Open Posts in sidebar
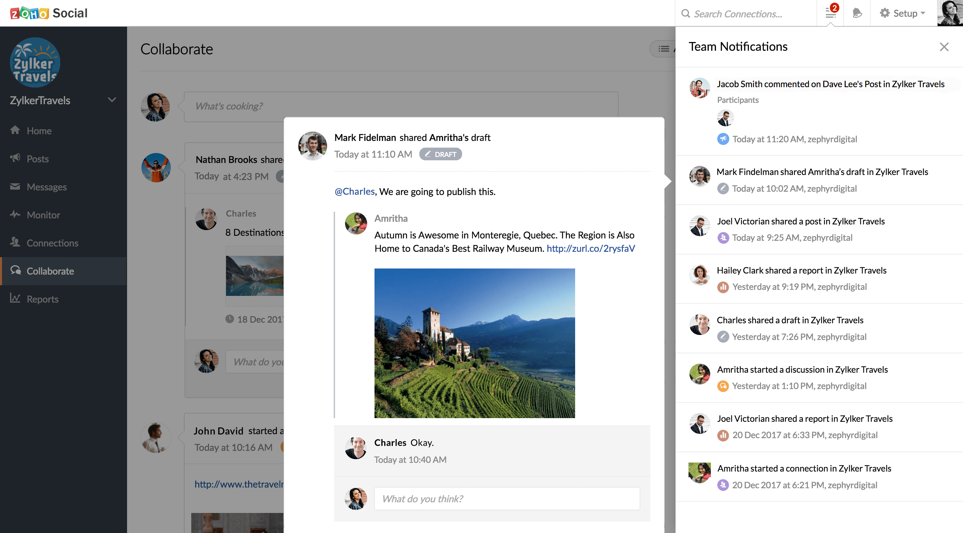The height and width of the screenshot is (533, 963). click(64, 159)
